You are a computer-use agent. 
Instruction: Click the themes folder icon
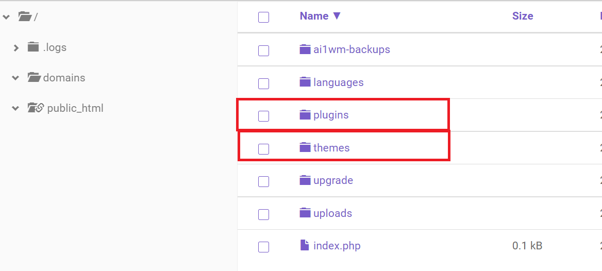tap(305, 148)
